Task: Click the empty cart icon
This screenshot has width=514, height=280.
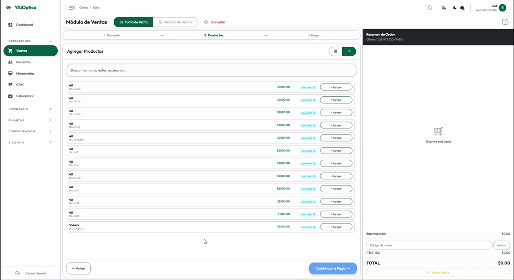Action: pyautogui.click(x=438, y=131)
